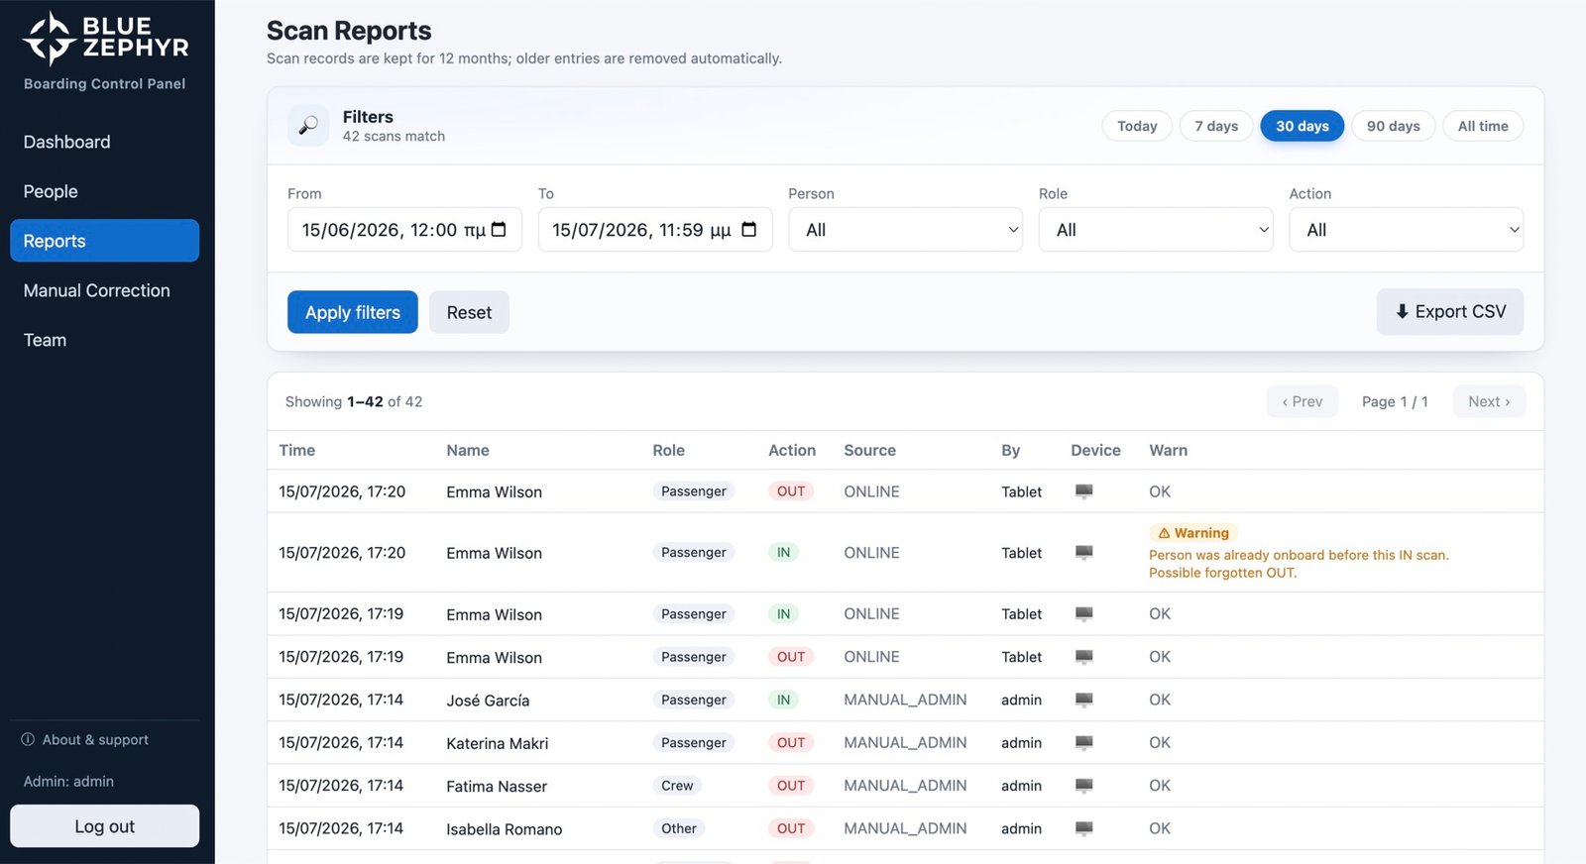Screen dimensions: 1586x864
Task: Click the To date-time field
Action: pyautogui.click(x=655, y=230)
